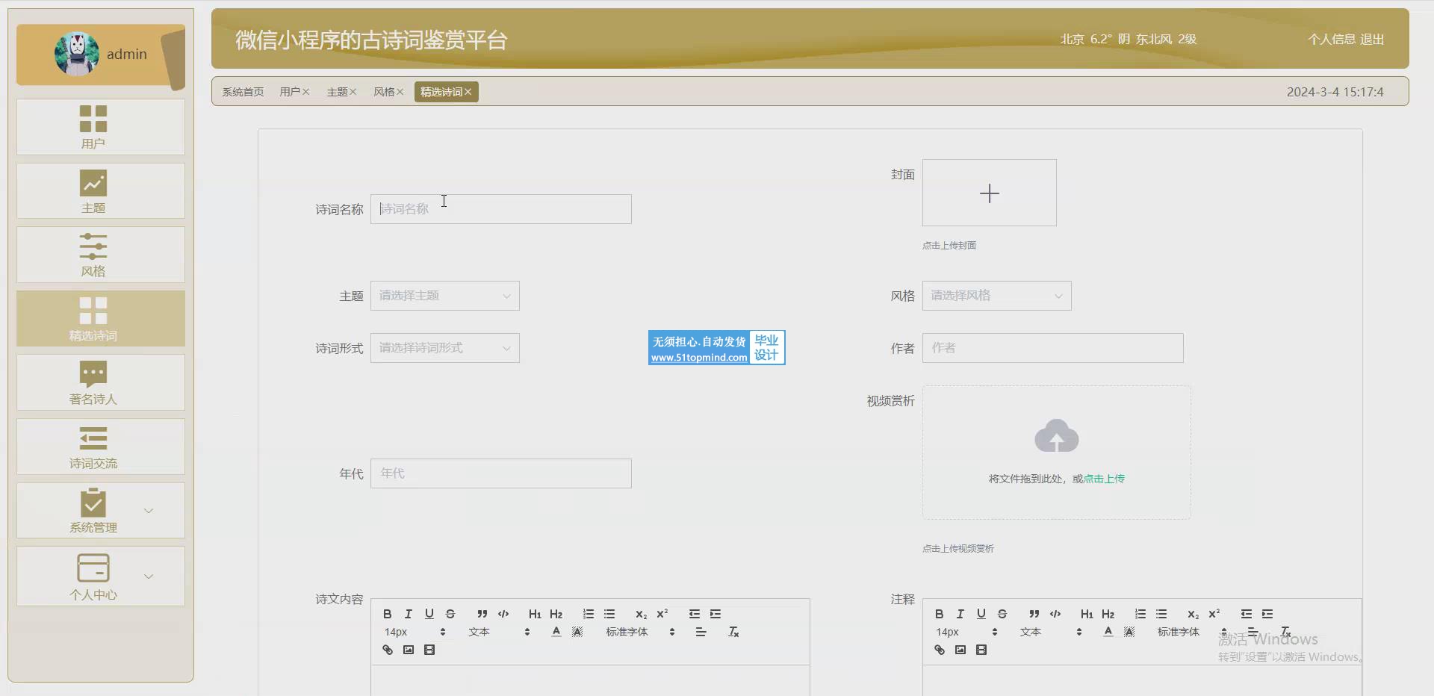Viewport: 1434px width, 696px height.
Task: Click the 退出 logout link
Action: [x=1372, y=40]
